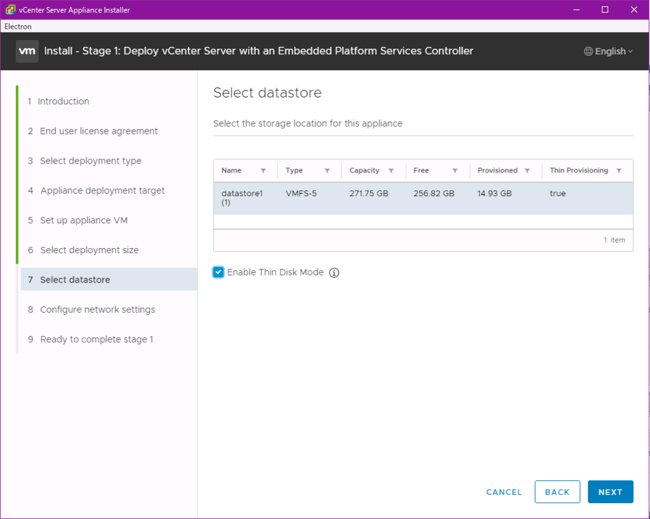Screen dimensions: 650x519
Task: Click the 14.93 GB provisioned cell
Action: click(x=494, y=194)
